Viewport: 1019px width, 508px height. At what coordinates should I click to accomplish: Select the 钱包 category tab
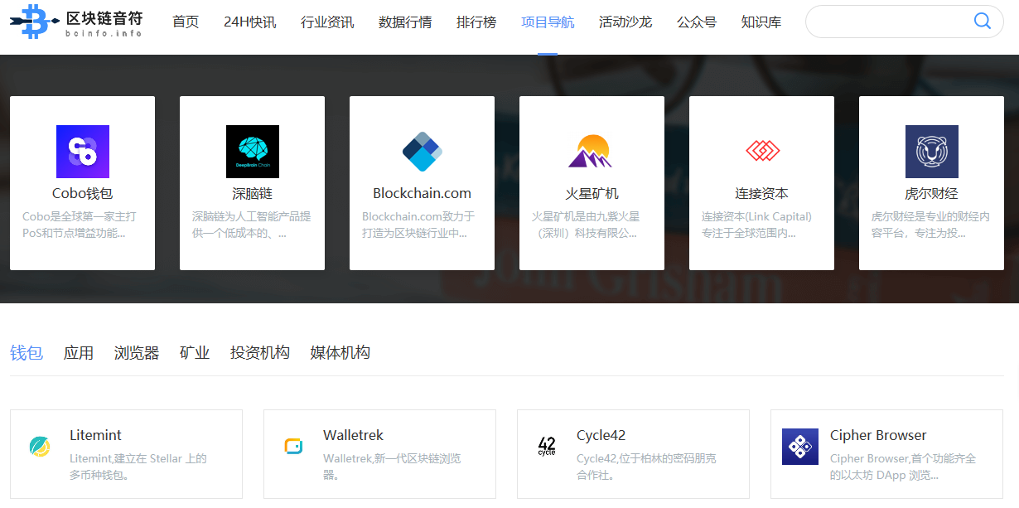point(27,353)
